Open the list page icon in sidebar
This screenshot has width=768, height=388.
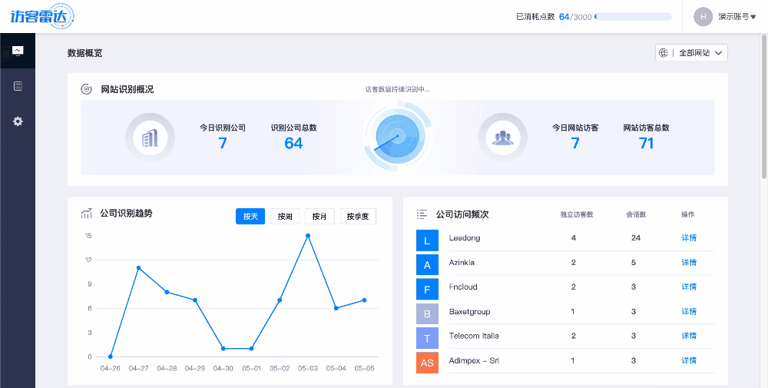[18, 86]
